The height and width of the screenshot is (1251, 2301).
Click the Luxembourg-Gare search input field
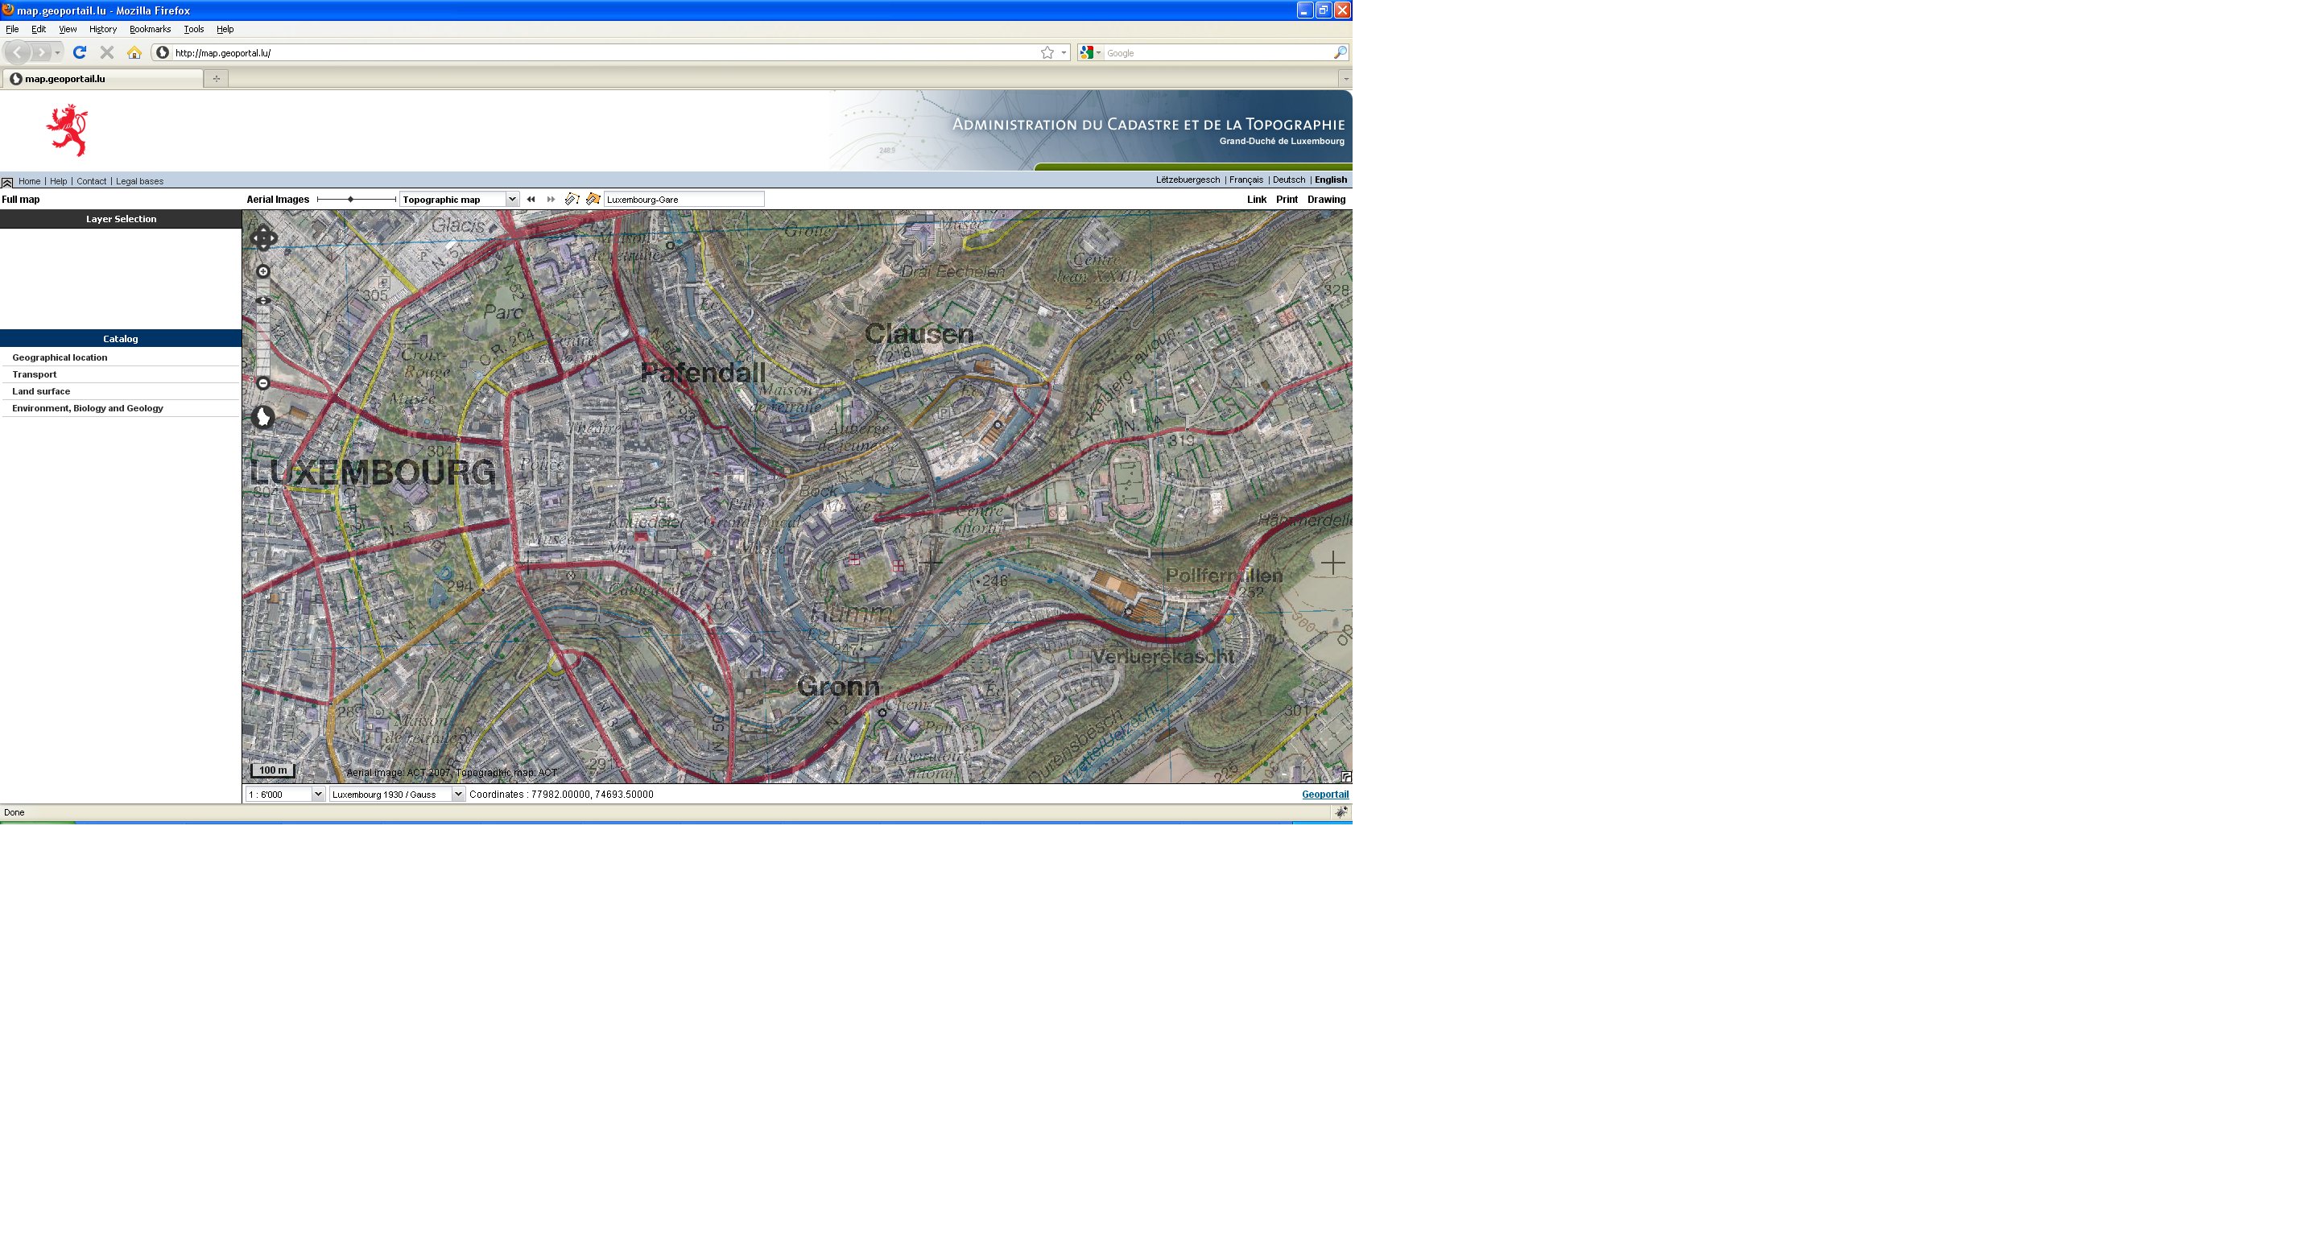point(684,199)
